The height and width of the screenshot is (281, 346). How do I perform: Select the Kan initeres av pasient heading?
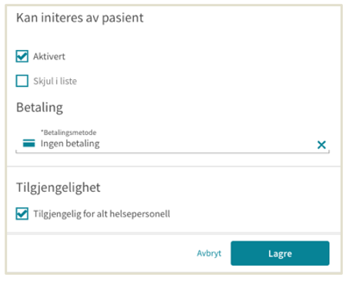coord(80,18)
